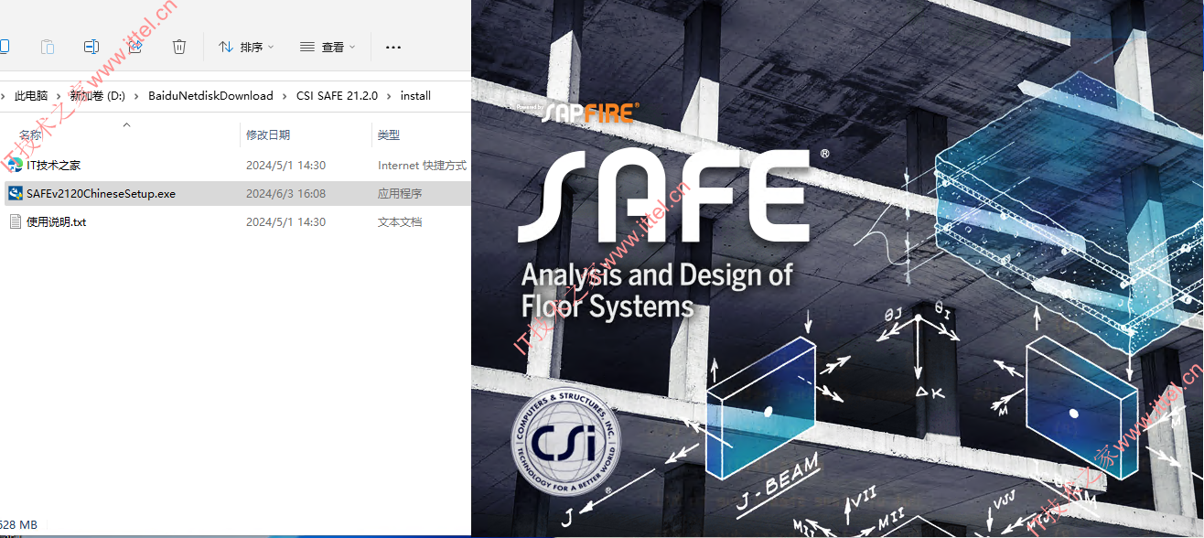Click date 2024/6/3 16:08 of setup exe
The height and width of the screenshot is (538, 1204).
point(285,194)
